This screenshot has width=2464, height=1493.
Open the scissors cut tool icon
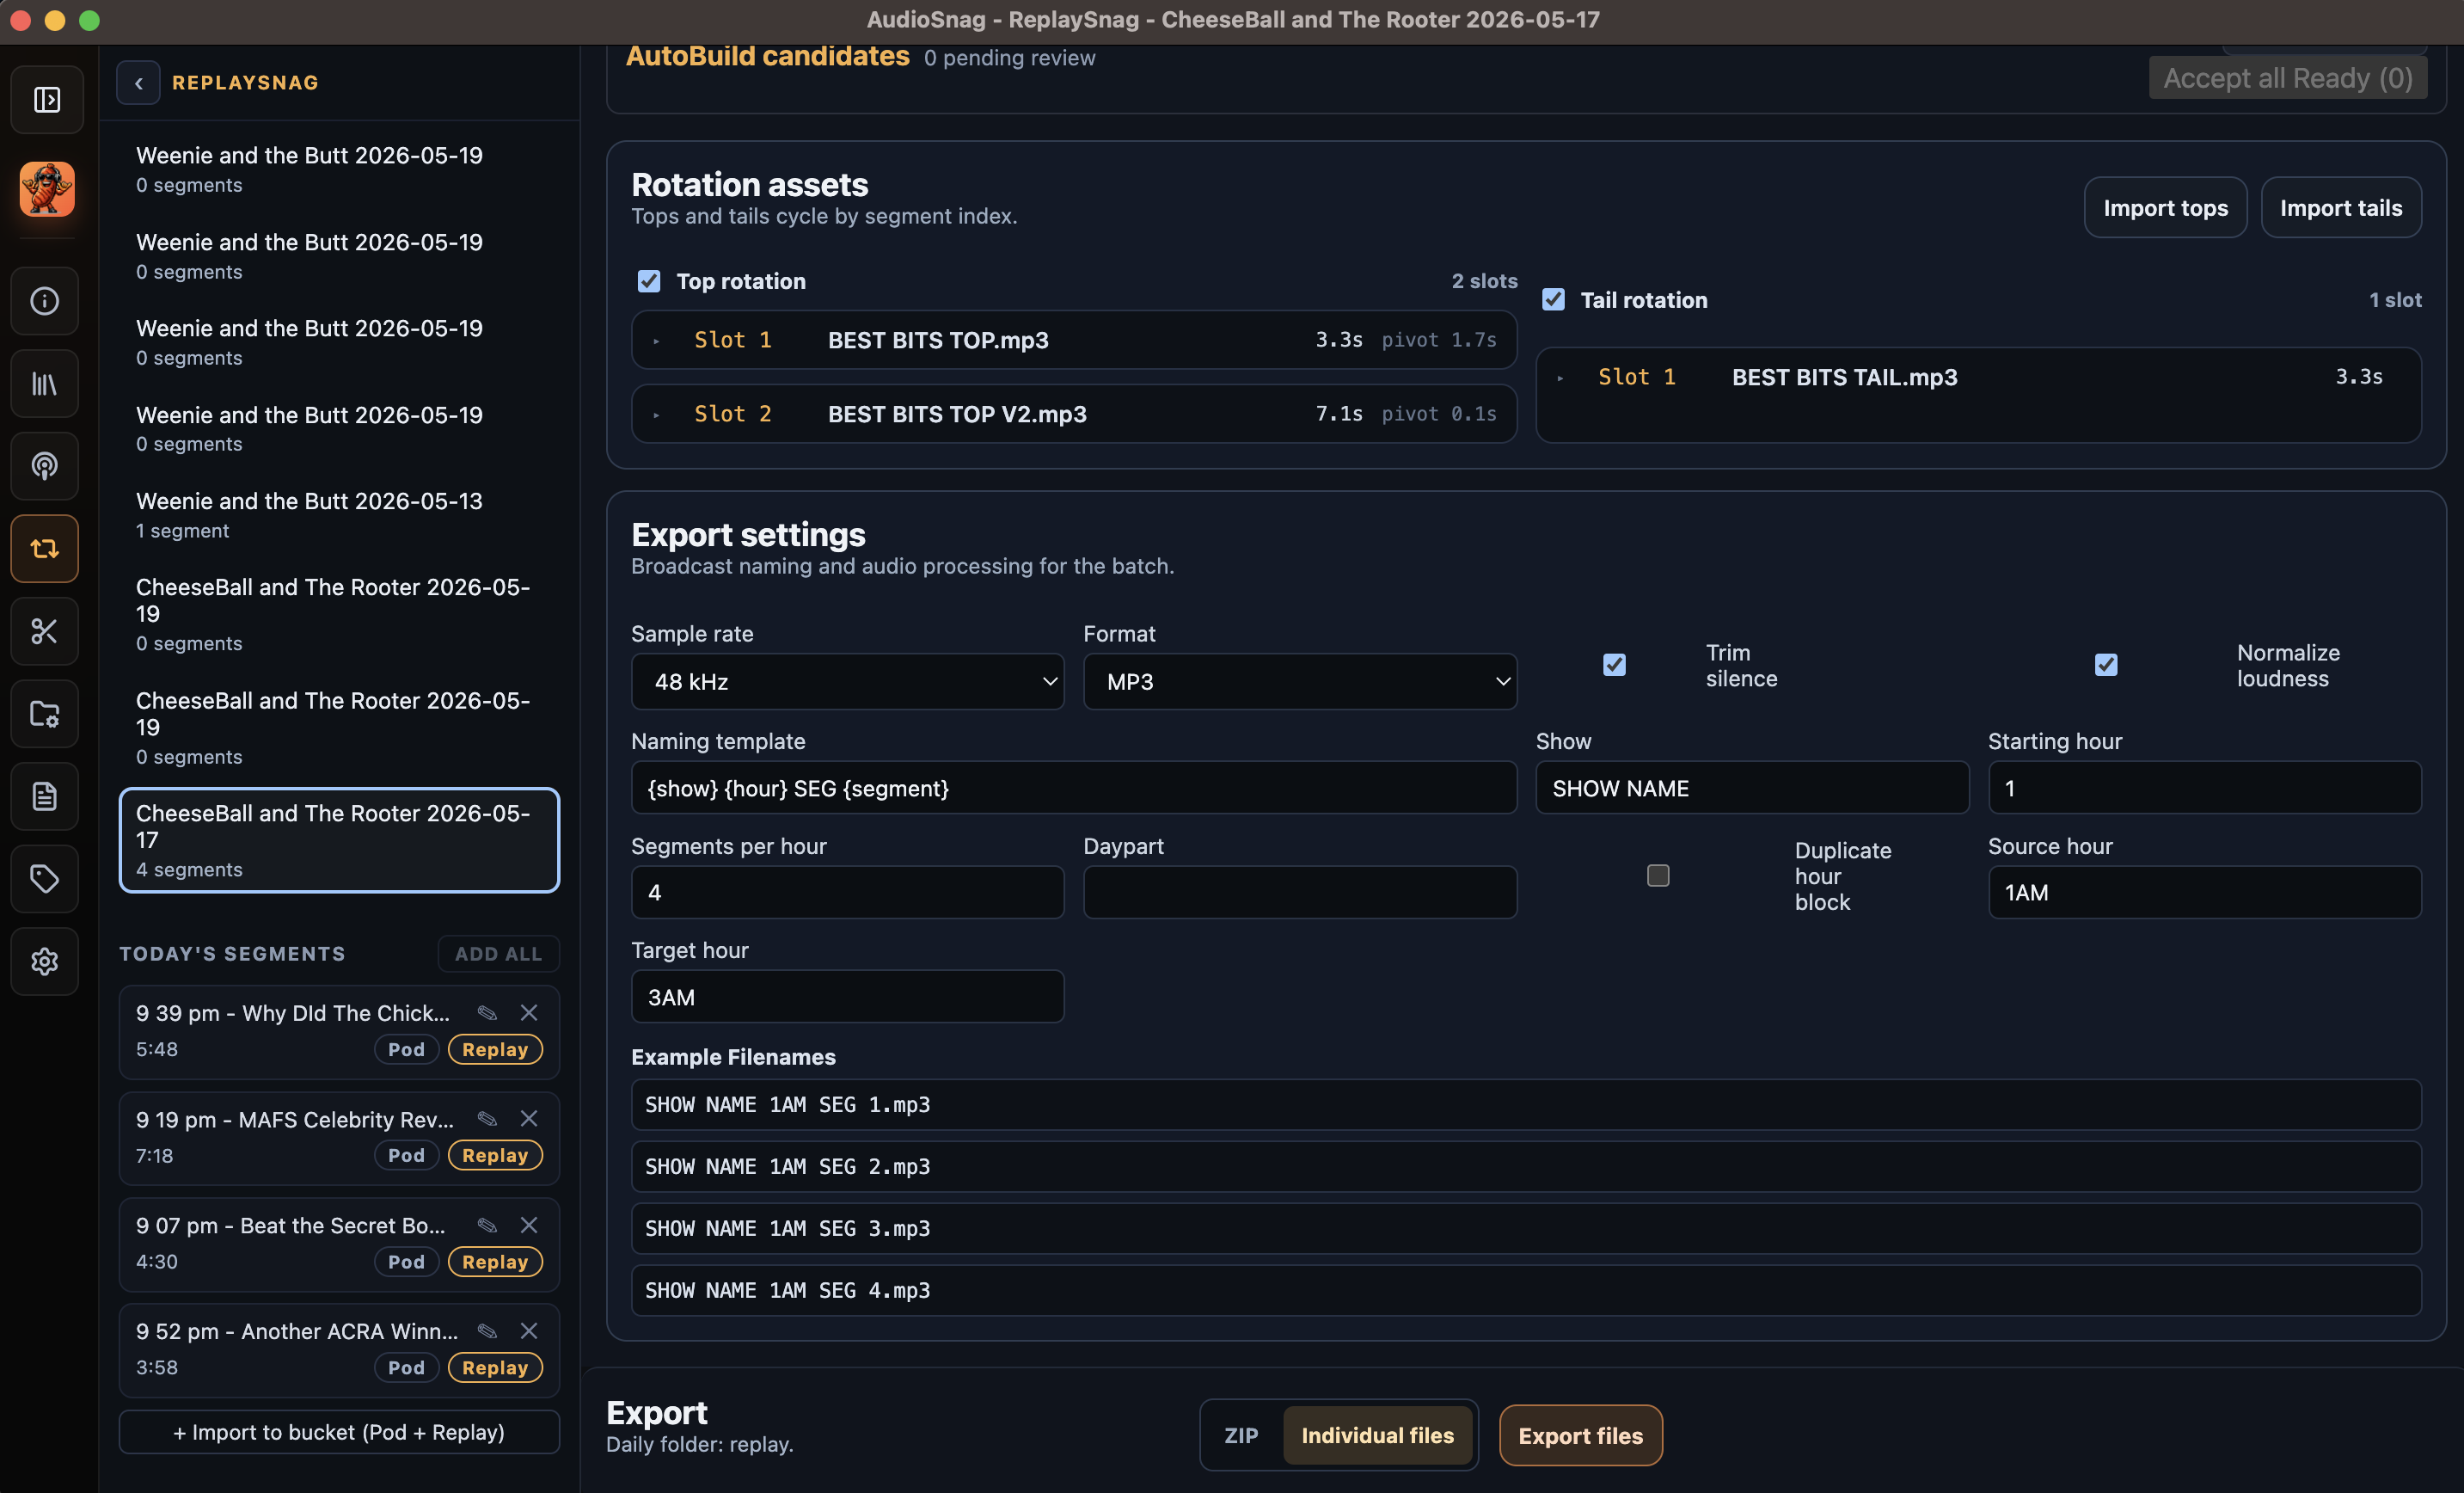[45, 631]
